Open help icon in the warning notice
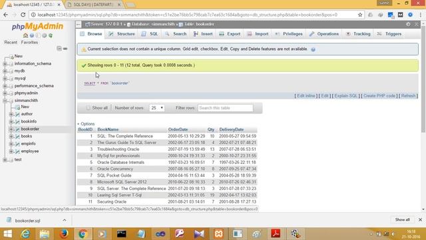This screenshot has width=426, height=240. (313, 49)
